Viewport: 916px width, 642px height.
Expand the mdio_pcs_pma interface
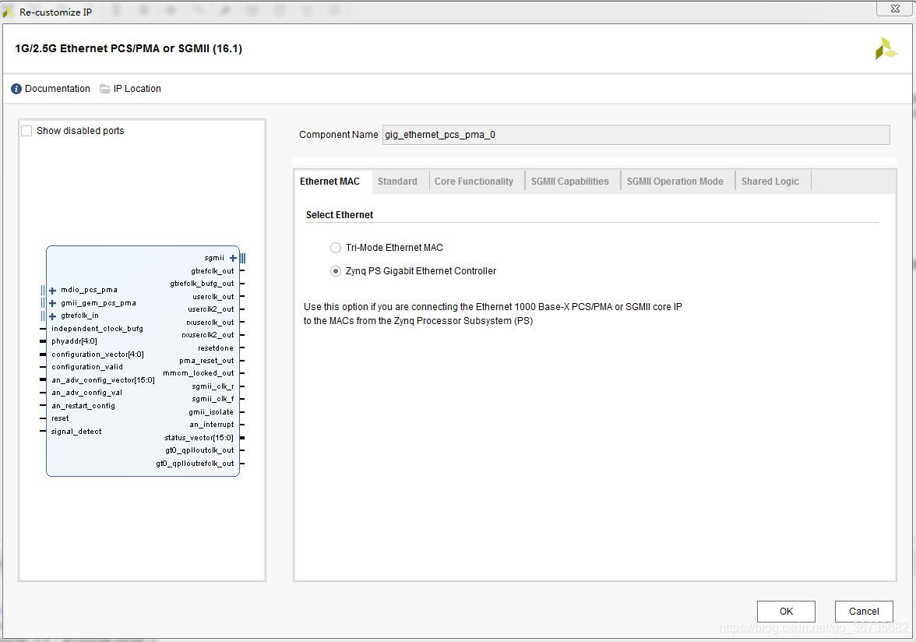click(53, 291)
